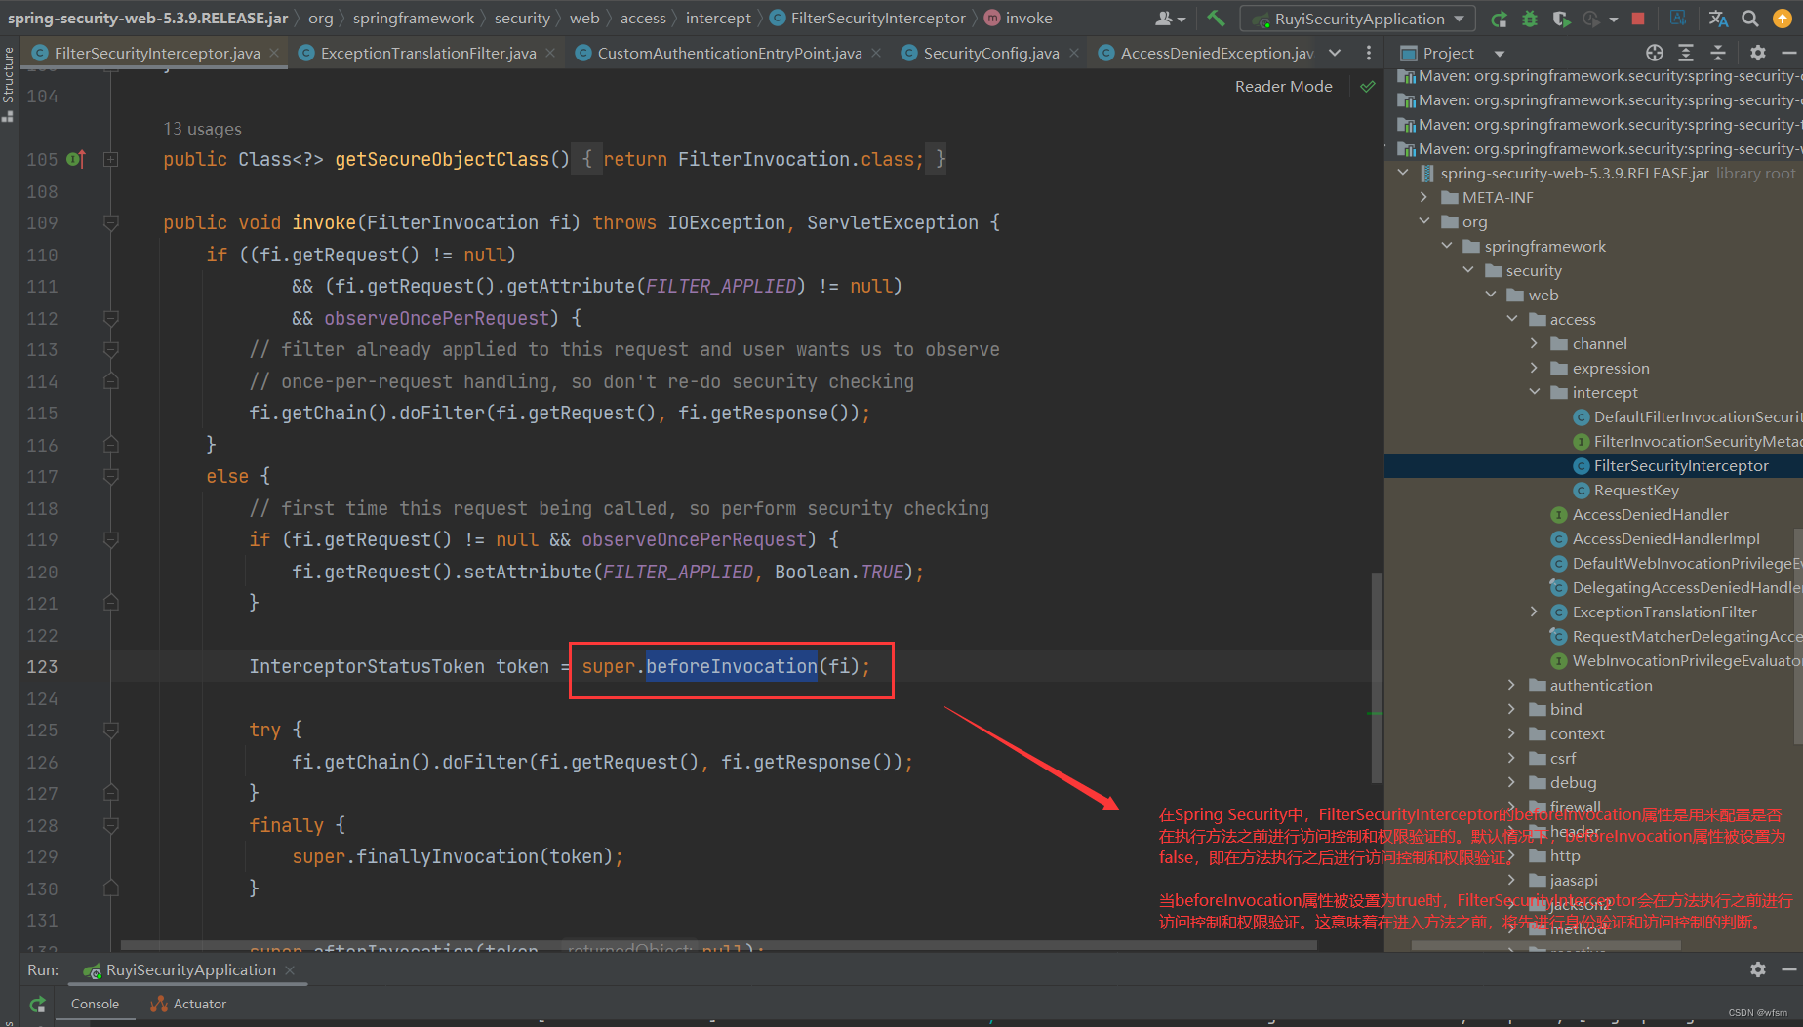The image size is (1803, 1027).
Task: Stop the app with the red square icon
Action: [x=1638, y=18]
